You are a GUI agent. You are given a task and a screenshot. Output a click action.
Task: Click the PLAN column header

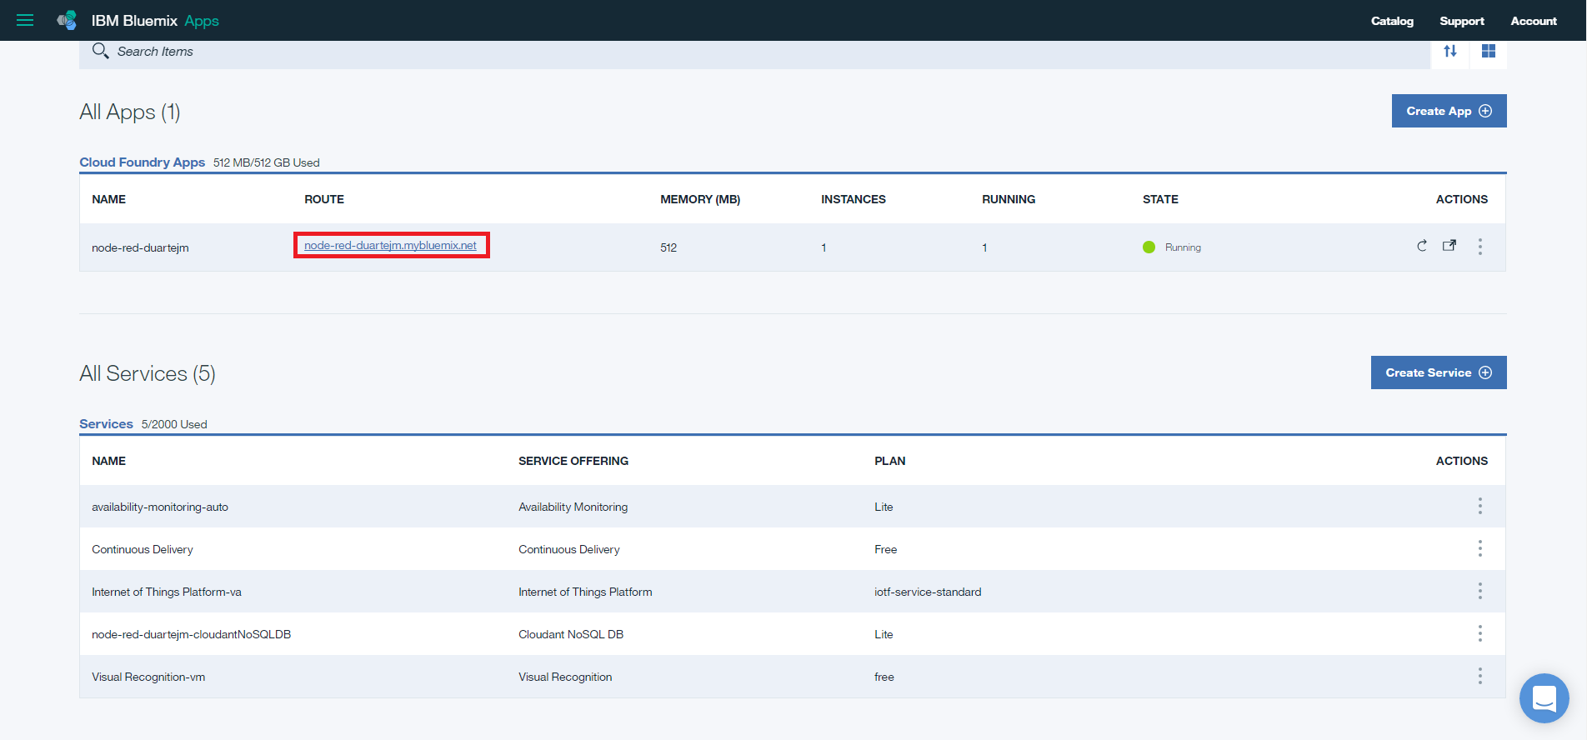pos(890,461)
